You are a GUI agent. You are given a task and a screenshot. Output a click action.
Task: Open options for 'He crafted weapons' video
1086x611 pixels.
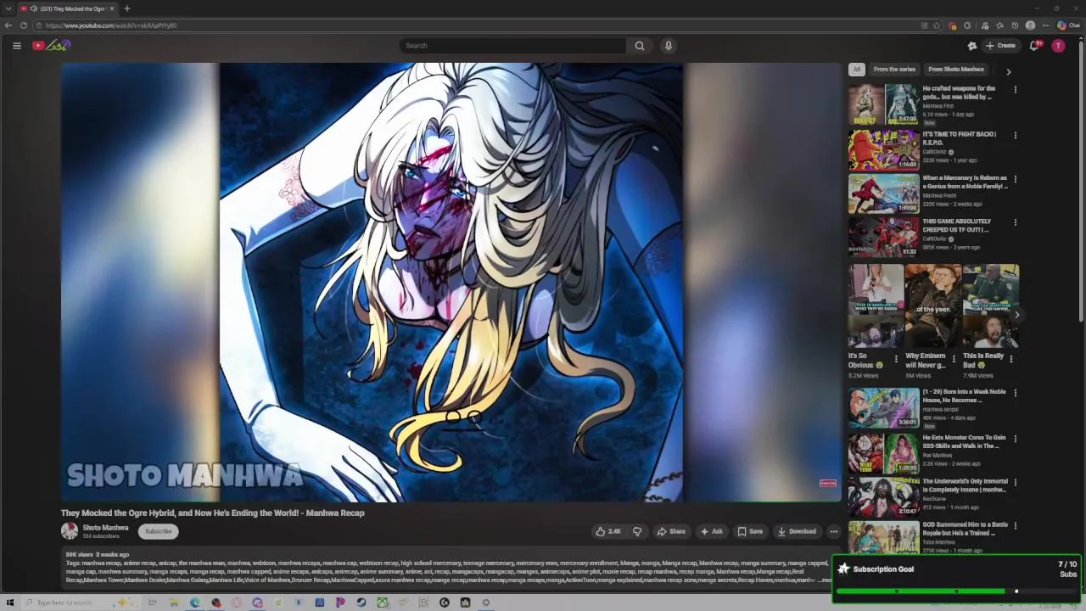1015,90
